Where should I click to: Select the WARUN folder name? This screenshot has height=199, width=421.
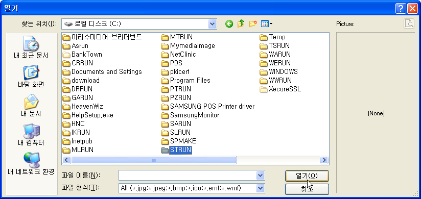(280, 55)
